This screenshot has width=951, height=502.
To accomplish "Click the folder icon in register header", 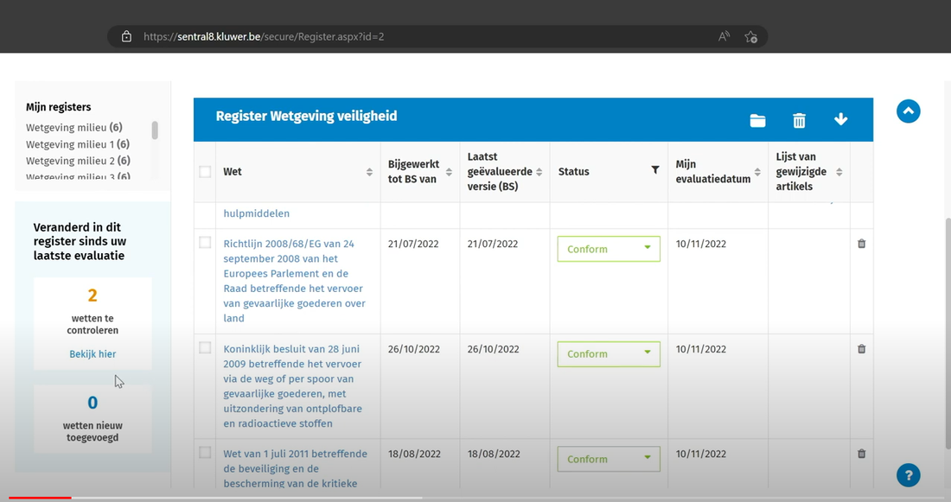I will coord(757,121).
